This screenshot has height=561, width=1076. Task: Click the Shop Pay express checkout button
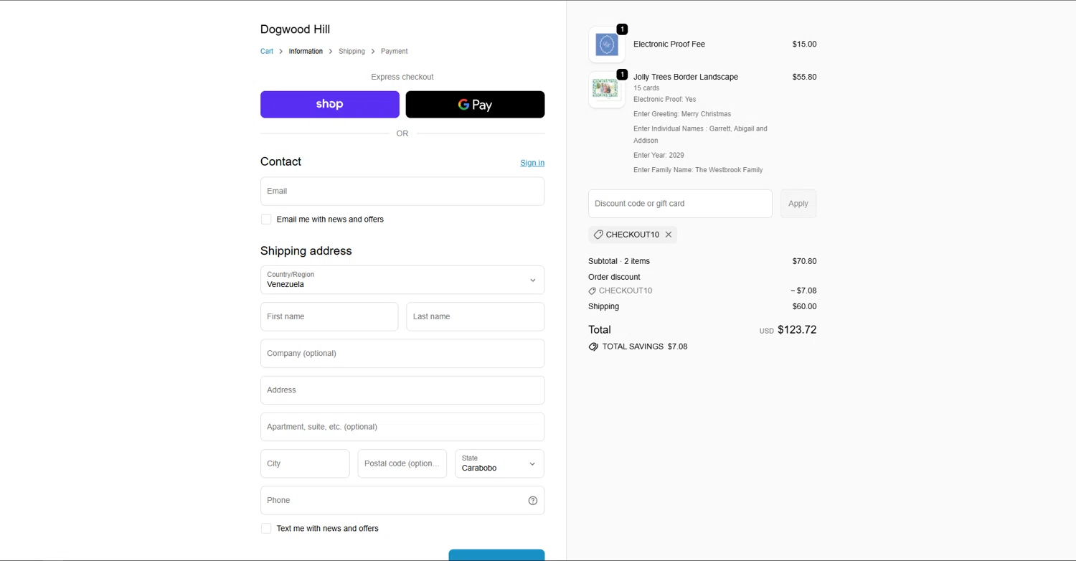[329, 105]
